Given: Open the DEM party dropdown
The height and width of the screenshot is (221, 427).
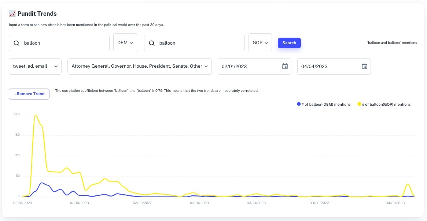Looking at the screenshot, I should [x=125, y=42].
